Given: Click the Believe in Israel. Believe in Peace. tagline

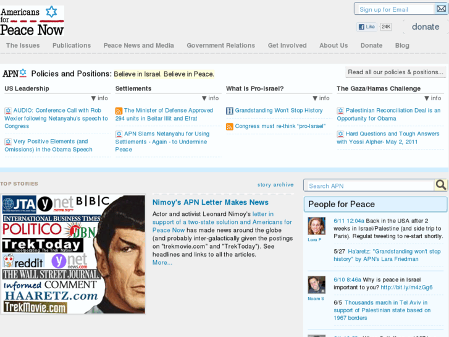Looking at the screenshot, I should coord(164,74).
